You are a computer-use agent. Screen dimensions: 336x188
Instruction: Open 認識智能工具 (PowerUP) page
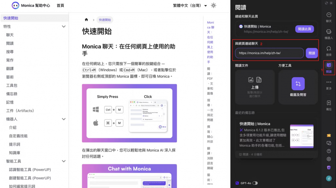click(x=30, y=170)
